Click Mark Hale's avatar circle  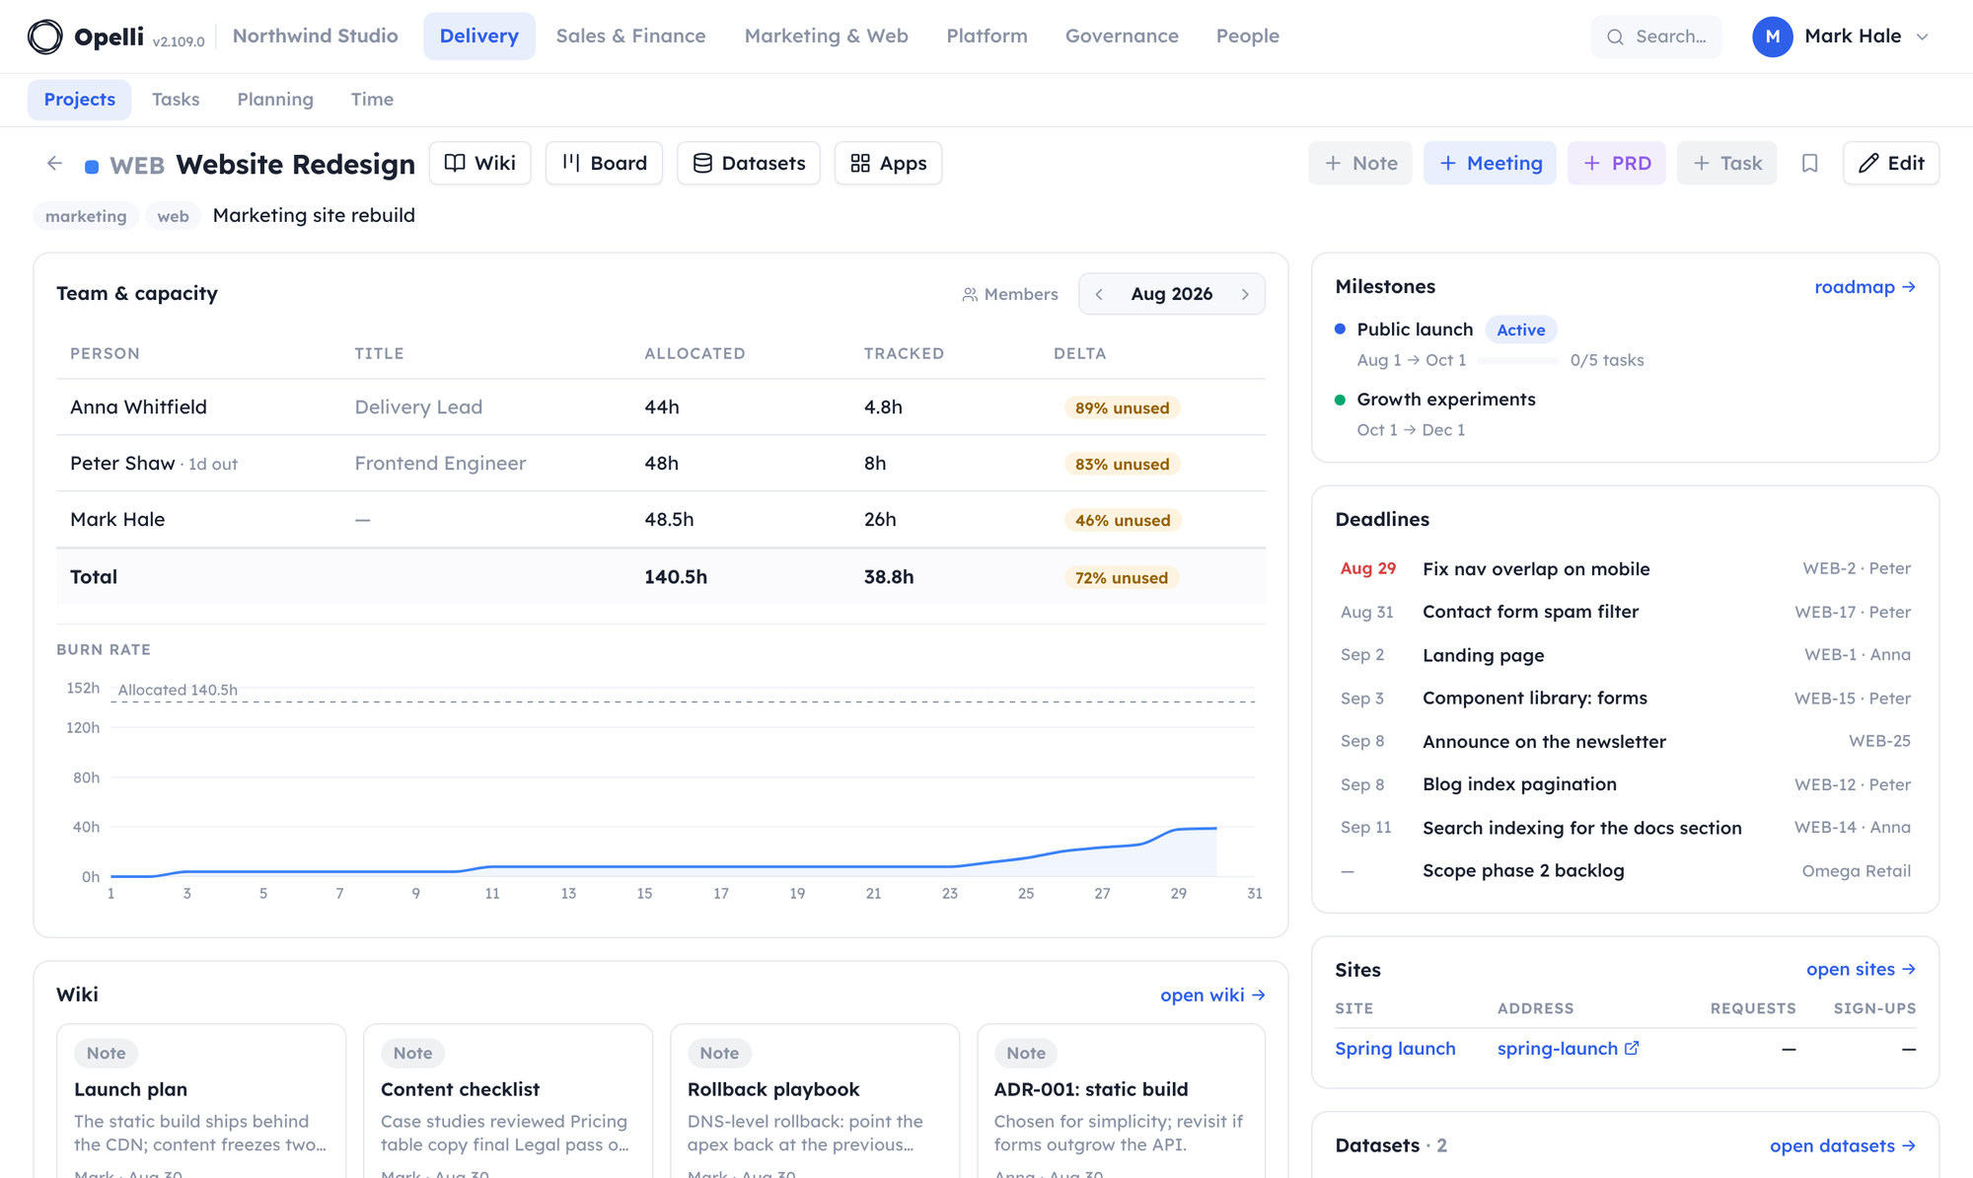click(x=1772, y=37)
